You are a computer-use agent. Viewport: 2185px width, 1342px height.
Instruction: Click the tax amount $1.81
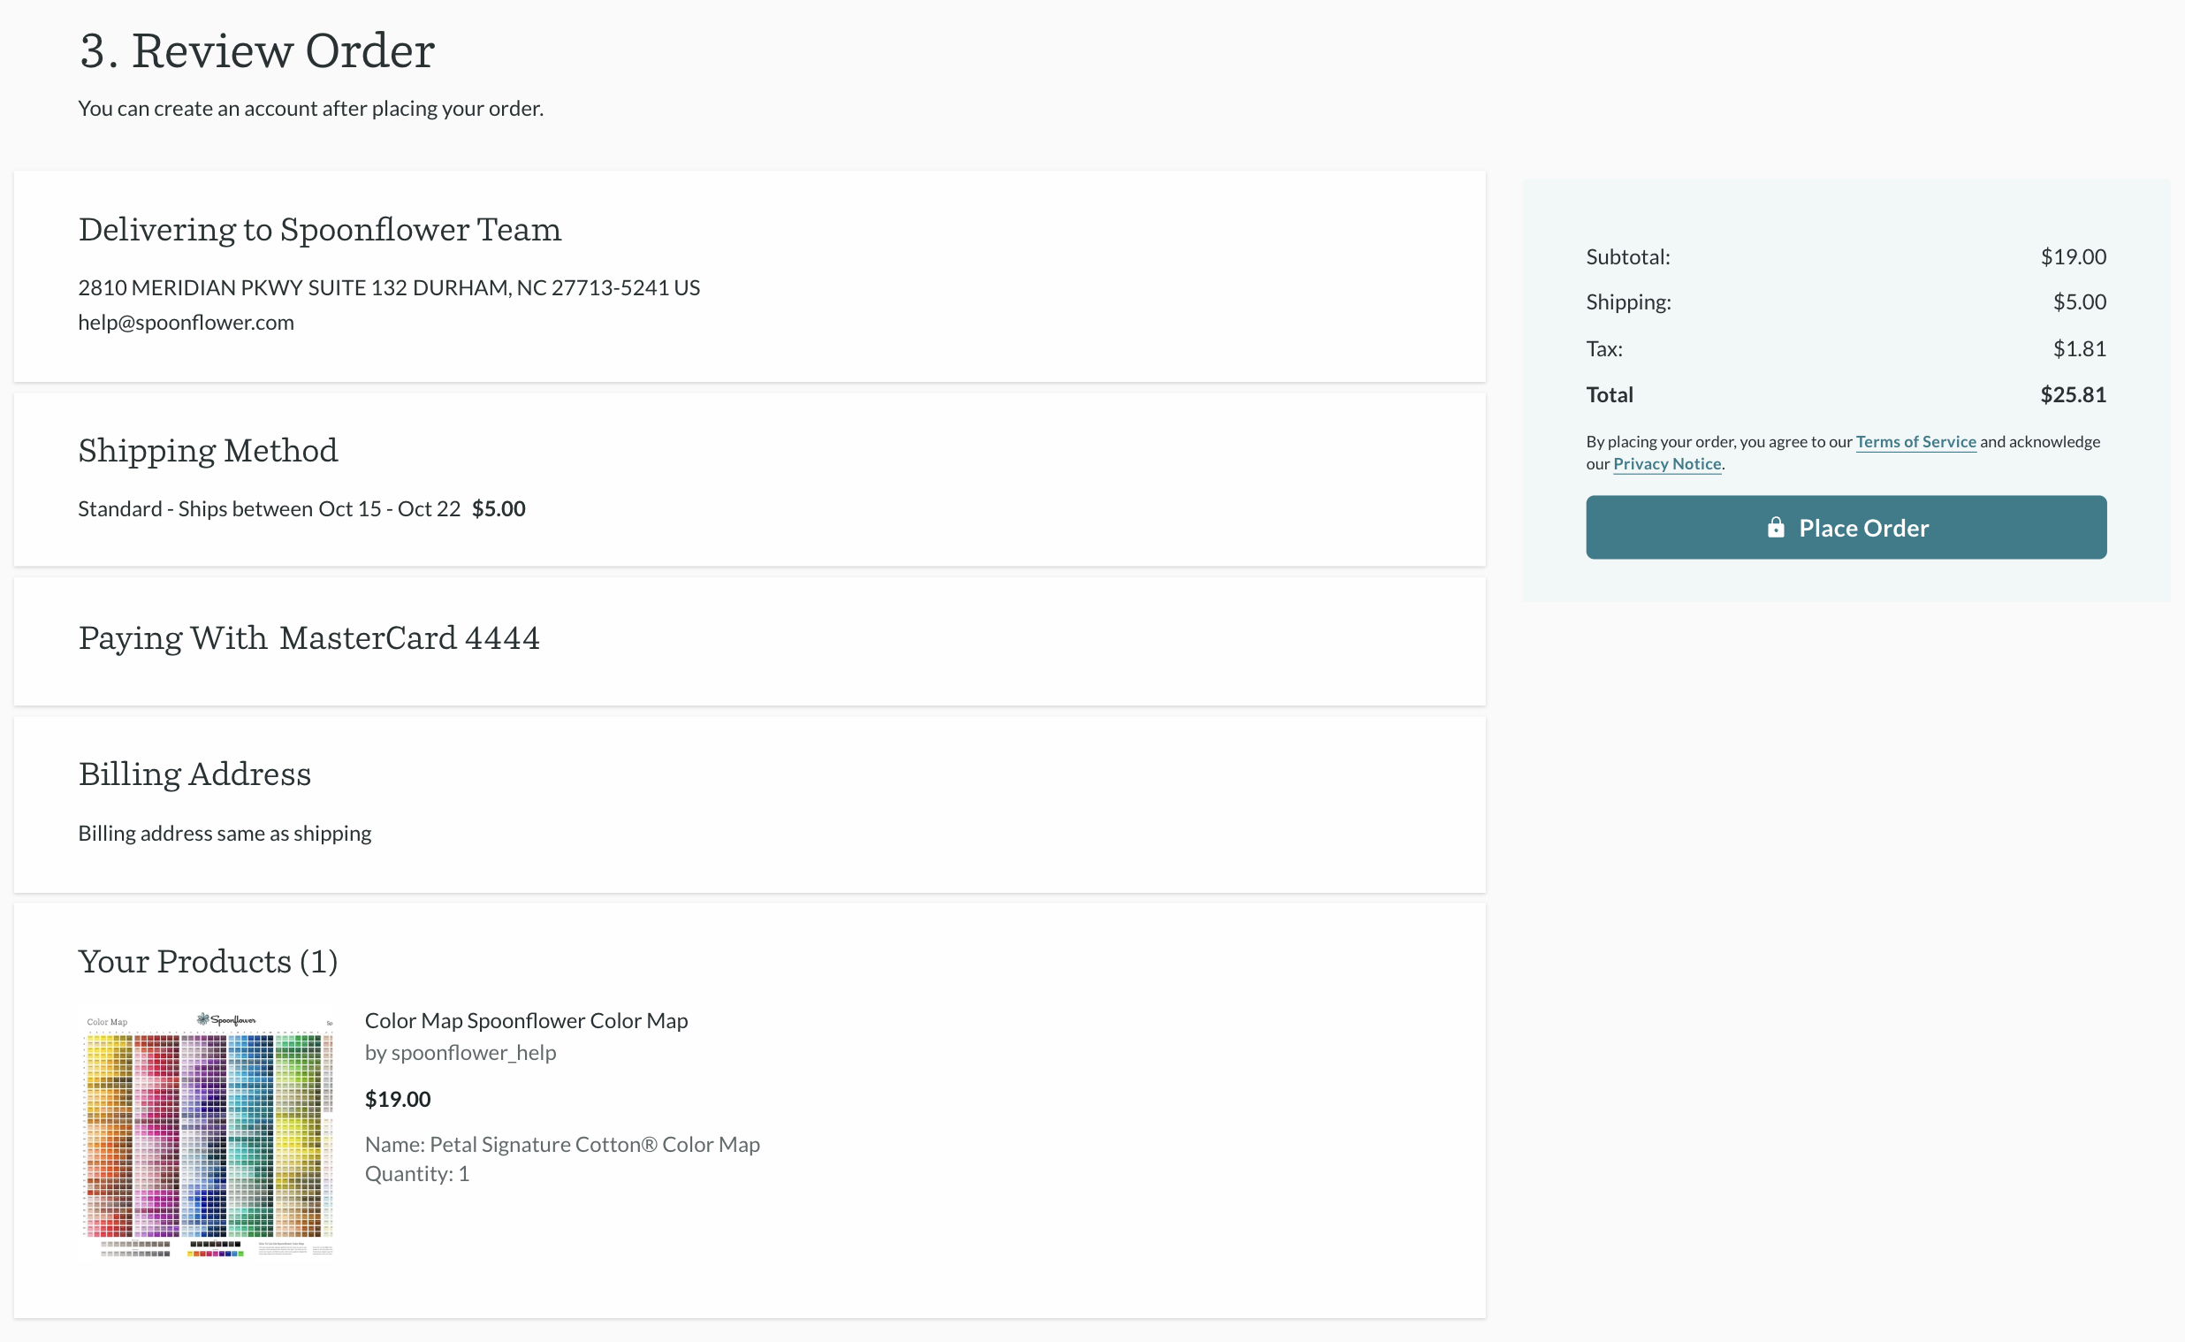pyautogui.click(x=2080, y=349)
